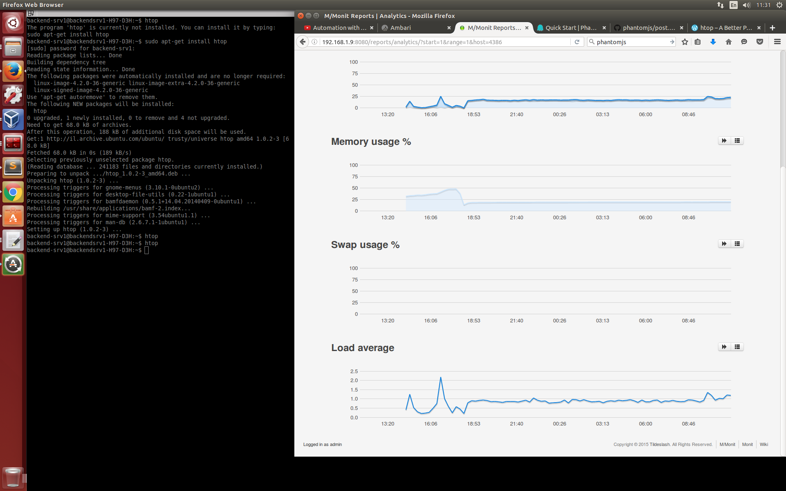Launch Firefox from the Ubuntu launcher
786x491 pixels.
13,71
